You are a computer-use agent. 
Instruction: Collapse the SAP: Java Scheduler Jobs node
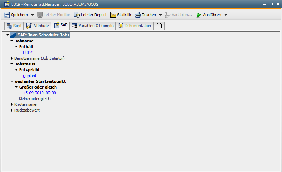[8, 35]
